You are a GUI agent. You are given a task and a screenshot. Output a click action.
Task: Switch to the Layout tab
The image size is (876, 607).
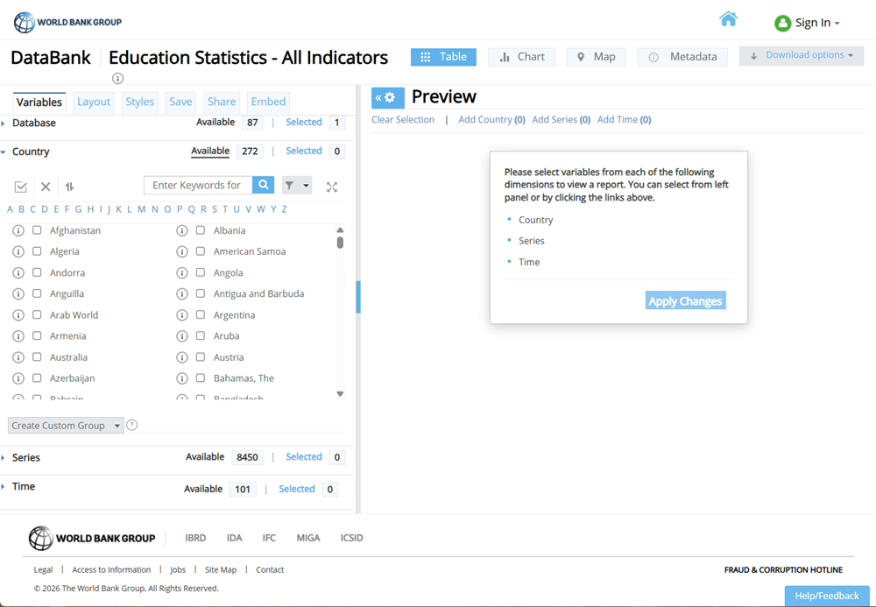[94, 102]
